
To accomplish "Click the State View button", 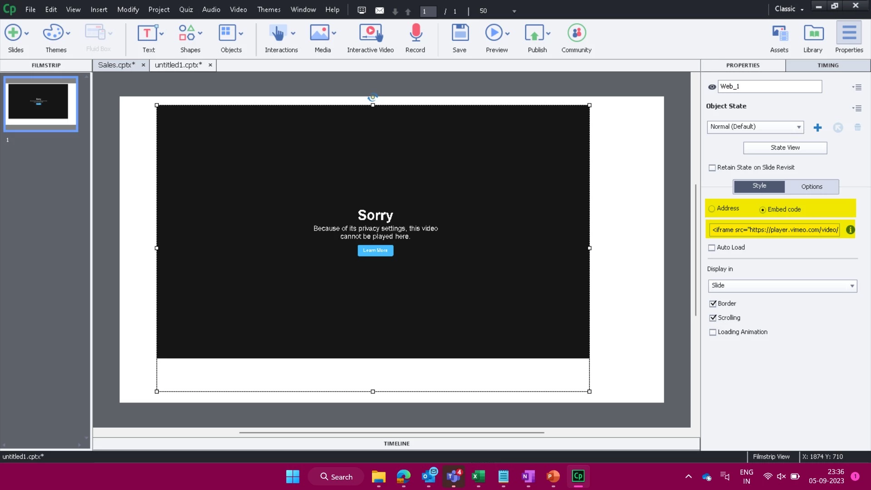I will click(785, 148).
